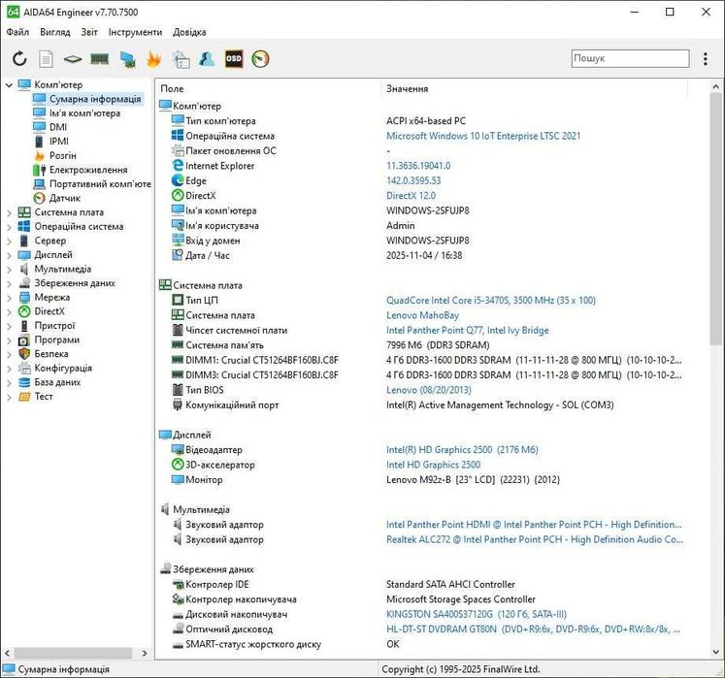Expand the Мережа tree node
The width and height of the screenshot is (725, 678).
click(9, 298)
